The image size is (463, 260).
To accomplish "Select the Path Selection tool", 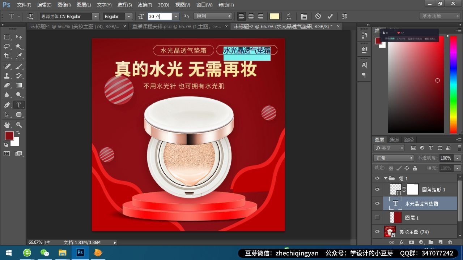I will [7, 114].
